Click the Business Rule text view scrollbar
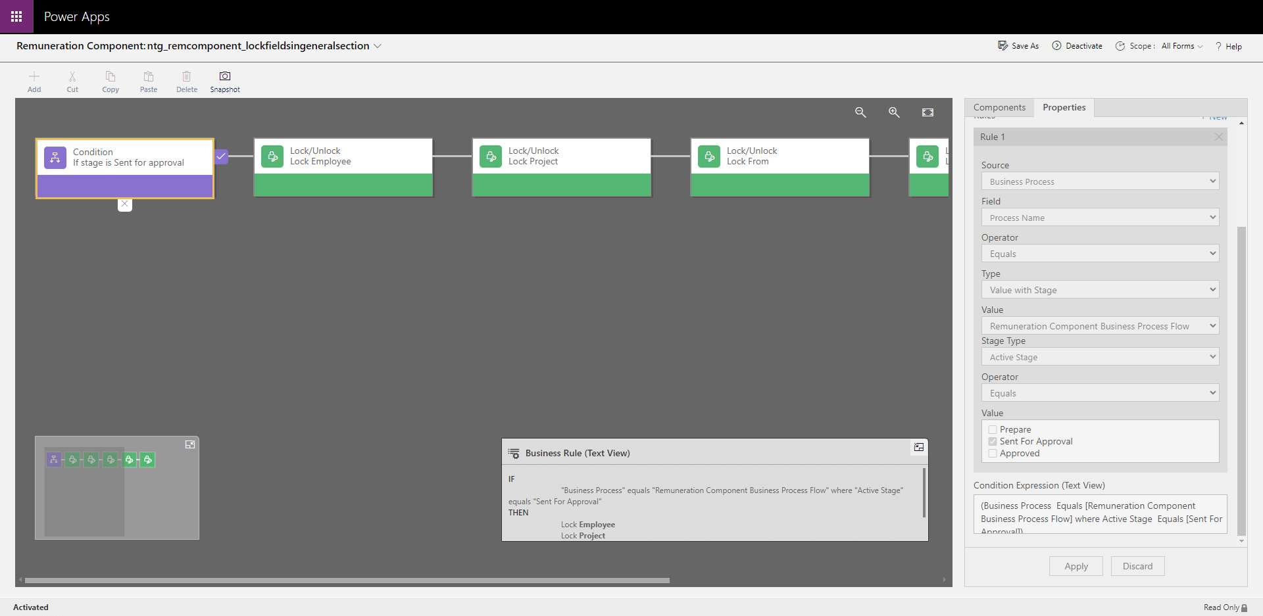Screen dimensions: 1263x616 tap(924, 492)
